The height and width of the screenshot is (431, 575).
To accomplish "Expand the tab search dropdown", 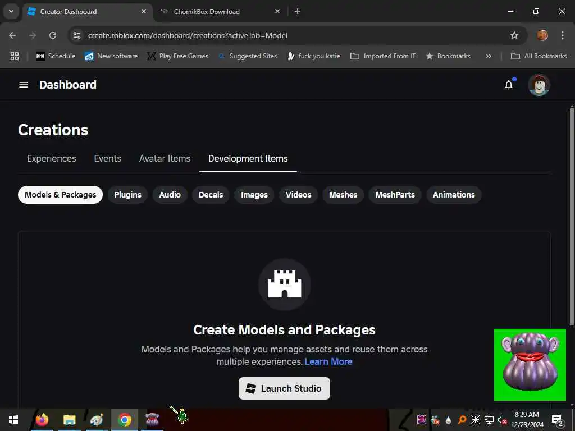I will pyautogui.click(x=11, y=11).
